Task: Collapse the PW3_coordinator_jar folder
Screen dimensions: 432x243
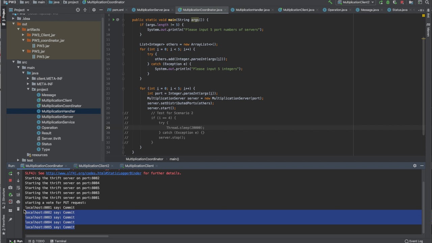Action: point(23,40)
